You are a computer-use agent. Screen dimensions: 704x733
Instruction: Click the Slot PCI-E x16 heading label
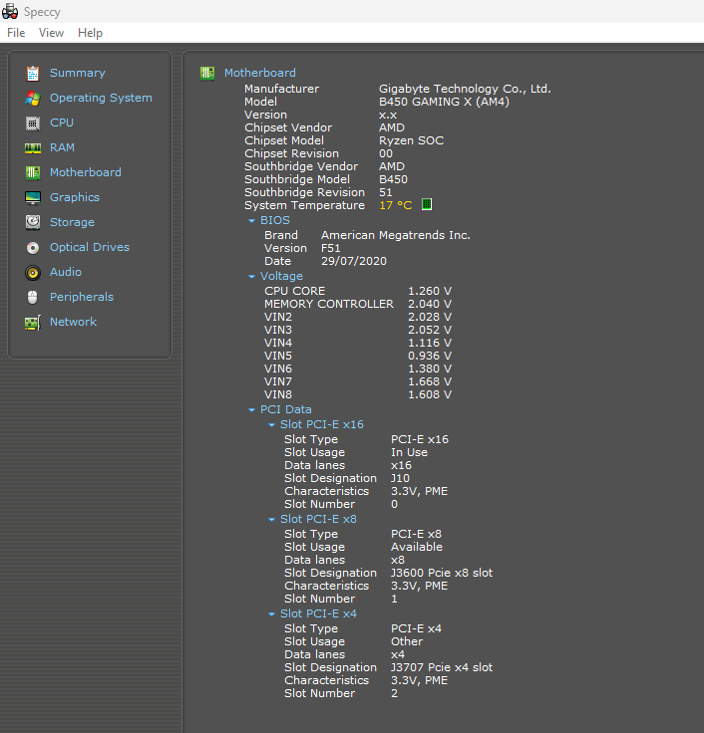(x=321, y=424)
